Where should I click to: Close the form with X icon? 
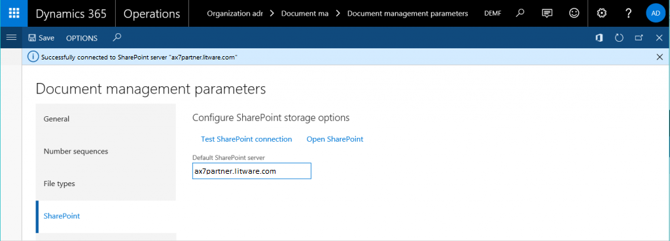[x=659, y=38]
